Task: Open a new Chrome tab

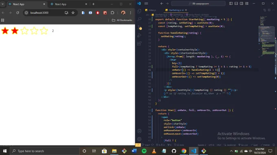Action: click(x=93, y=4)
